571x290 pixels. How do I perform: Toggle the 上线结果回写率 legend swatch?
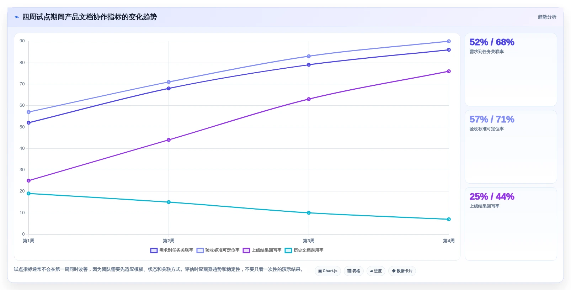246,251
